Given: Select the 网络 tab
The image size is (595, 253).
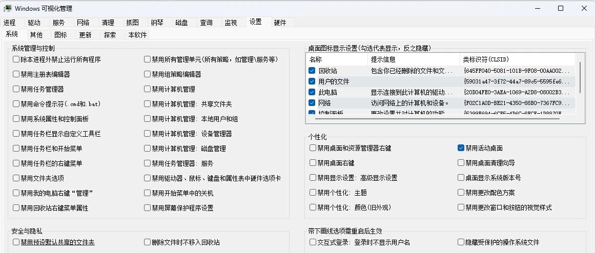Looking at the screenshot, I should coord(83,23).
